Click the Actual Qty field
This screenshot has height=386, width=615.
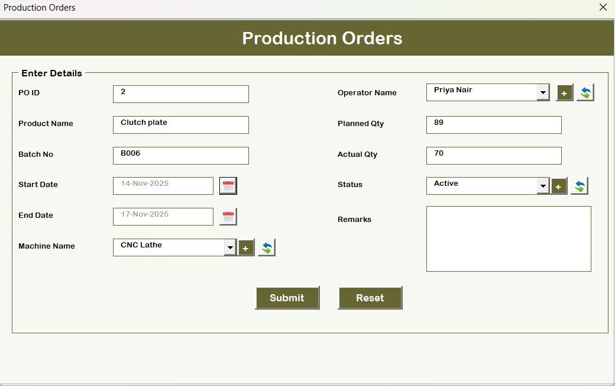click(x=493, y=155)
